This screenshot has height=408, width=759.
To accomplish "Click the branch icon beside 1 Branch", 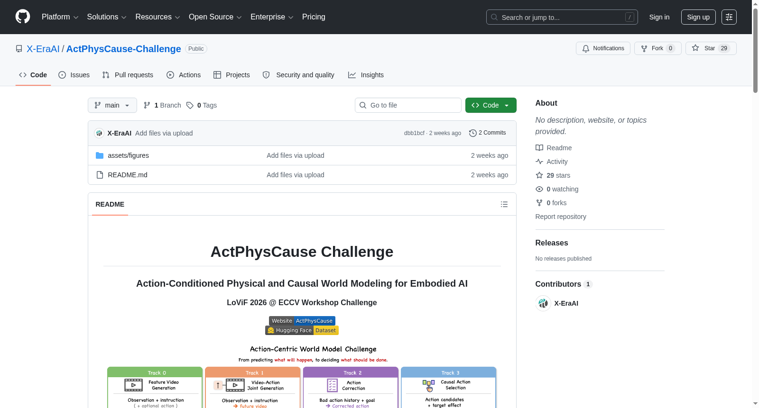I will coord(147,105).
